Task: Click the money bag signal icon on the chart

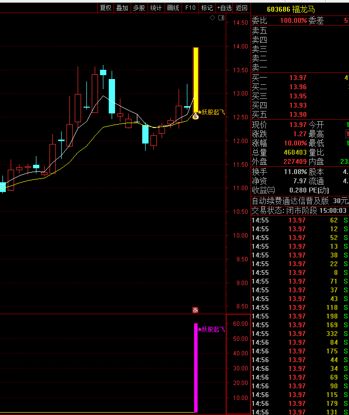Action: click(195, 116)
